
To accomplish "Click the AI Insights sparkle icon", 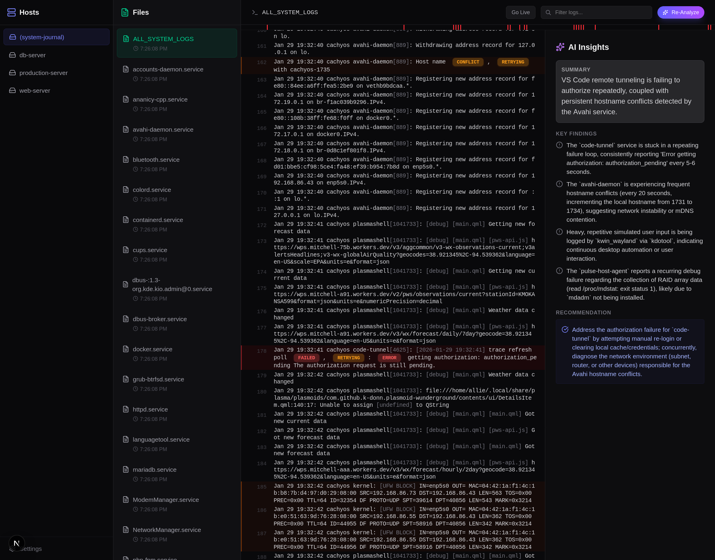I will 560,47.
